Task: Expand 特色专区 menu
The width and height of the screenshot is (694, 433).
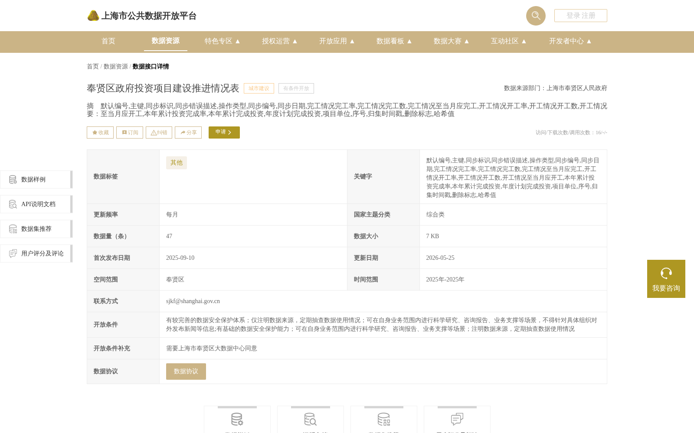Action: [x=223, y=41]
